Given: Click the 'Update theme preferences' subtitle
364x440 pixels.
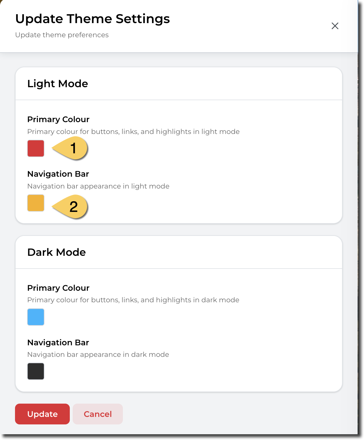Looking at the screenshot, I should [62, 35].
